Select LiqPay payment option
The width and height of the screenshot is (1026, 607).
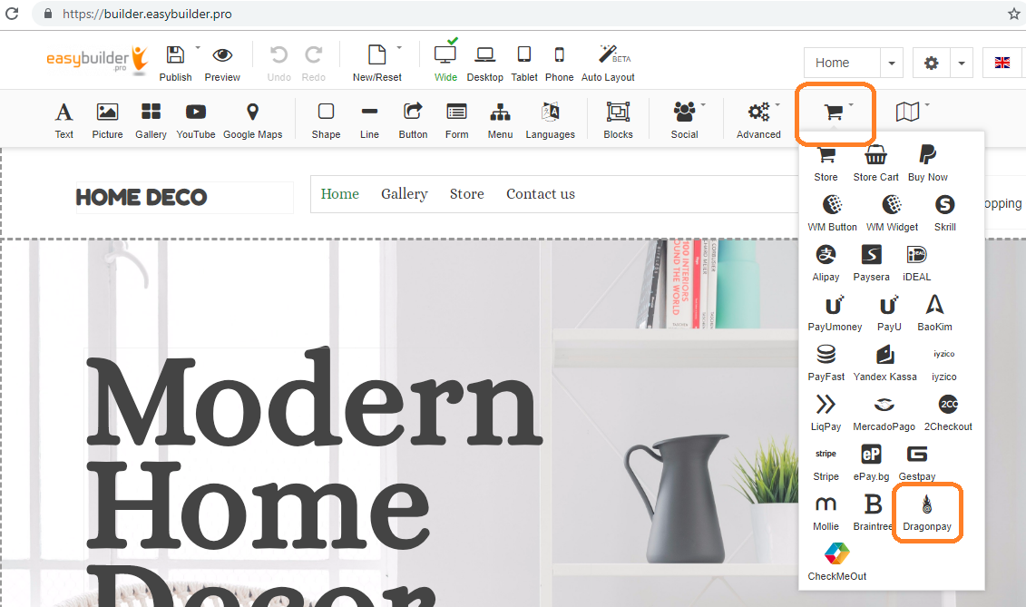coord(826,413)
